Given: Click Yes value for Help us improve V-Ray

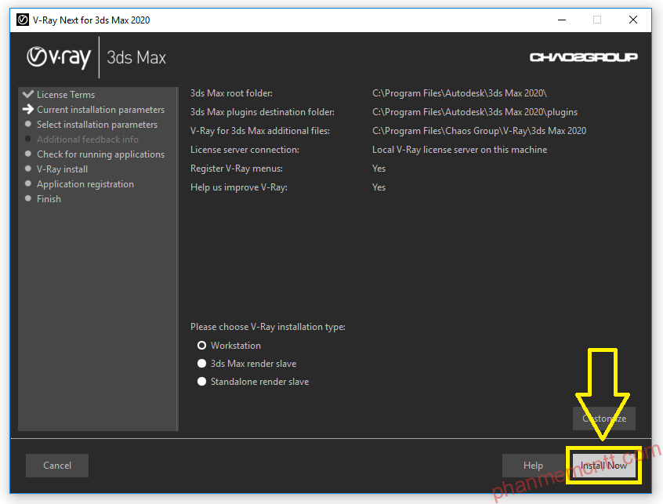Looking at the screenshot, I should 379,187.
